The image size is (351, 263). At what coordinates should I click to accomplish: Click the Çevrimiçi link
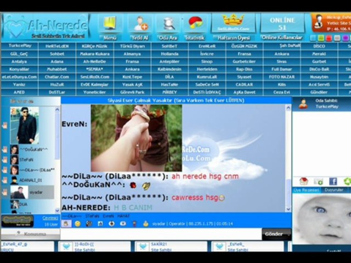click(50, 218)
